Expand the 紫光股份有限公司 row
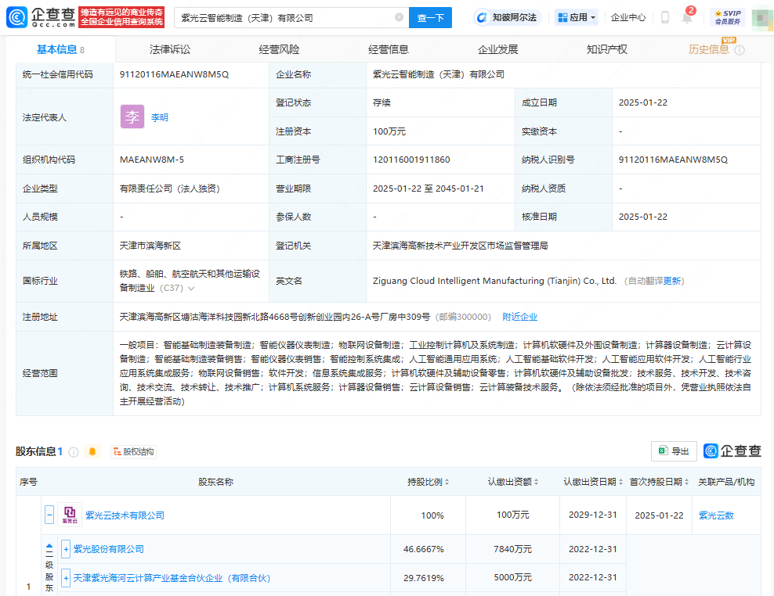 point(66,549)
